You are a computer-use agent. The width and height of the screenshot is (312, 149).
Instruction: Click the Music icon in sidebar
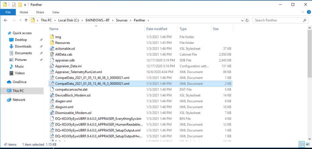coord(11,67)
